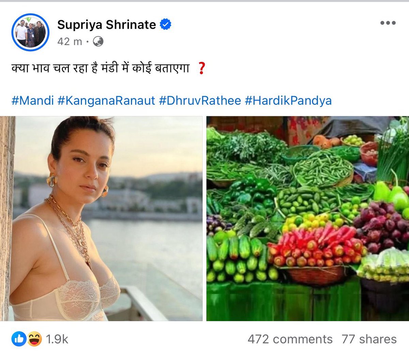The image size is (409, 356).
Task: Click the red question mark emoji
Action: [201, 69]
